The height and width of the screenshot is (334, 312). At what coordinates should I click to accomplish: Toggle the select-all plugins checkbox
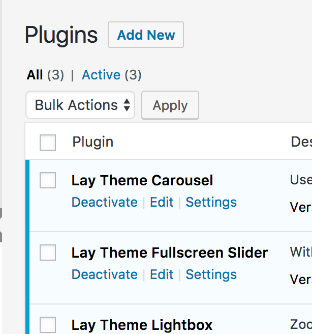[48, 143]
